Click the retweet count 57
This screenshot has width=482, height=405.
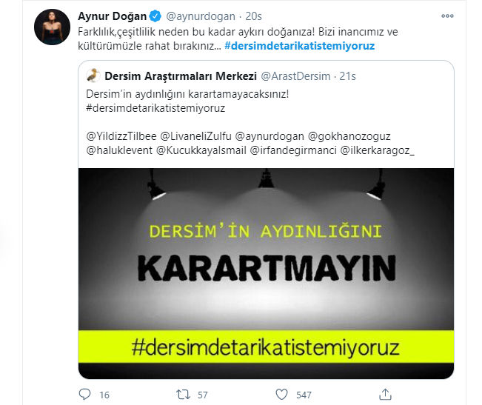203,395
